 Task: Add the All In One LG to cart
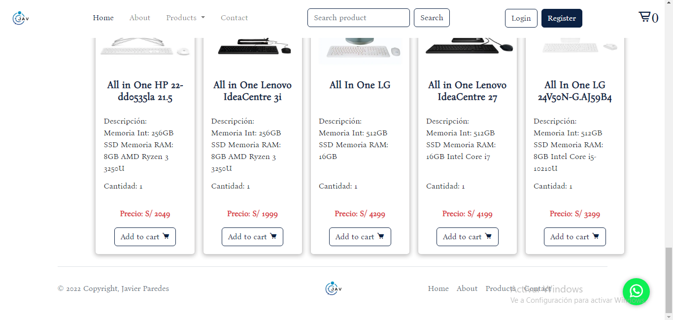[x=360, y=236]
